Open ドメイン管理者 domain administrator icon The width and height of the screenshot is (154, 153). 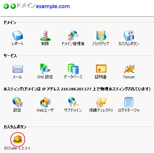[73, 36]
